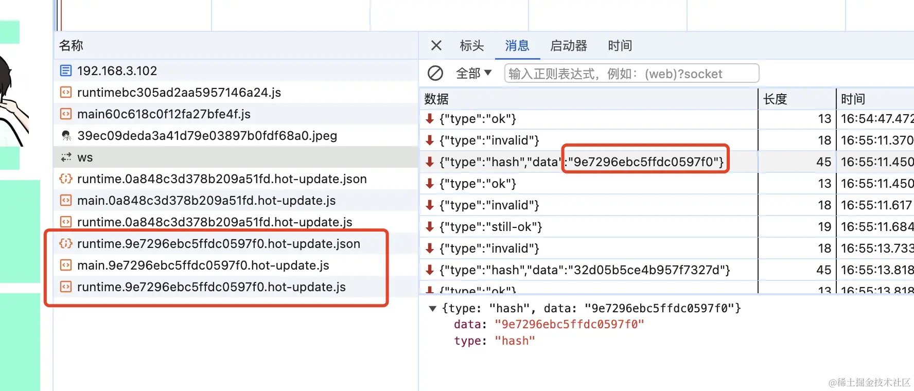Click script icon of main.0a848c3d378b209a51fd.hot-update.js
The width and height of the screenshot is (914, 391).
pos(66,200)
